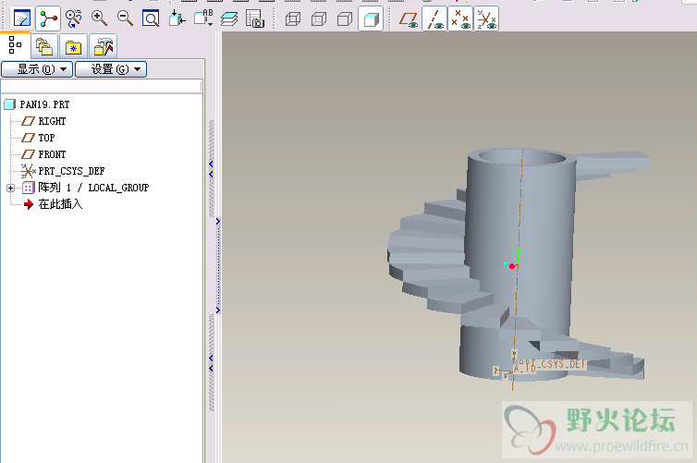Open the 显示(O) dropdown menu
The image size is (697, 463).
(x=37, y=69)
